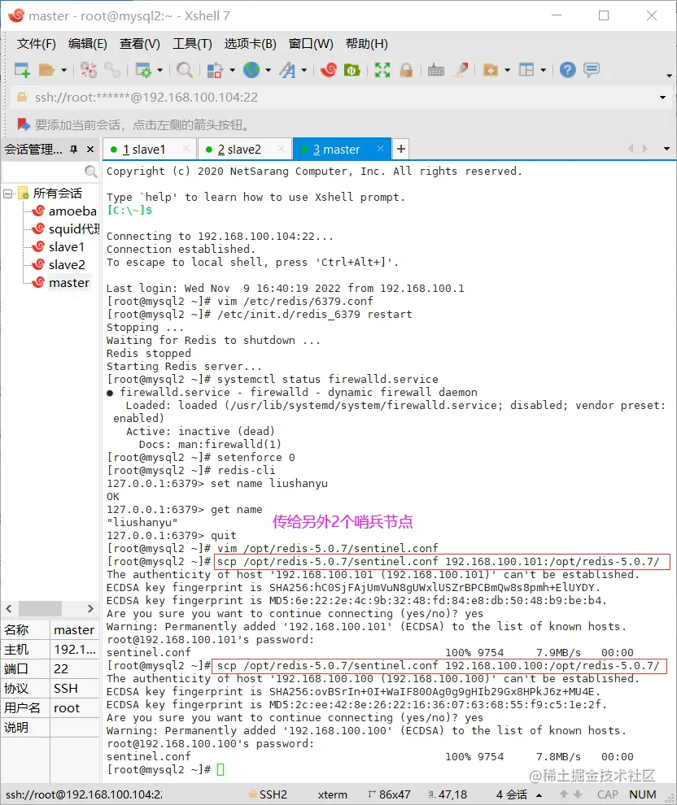
Task: Toggle full screen arrows icon
Action: [382, 70]
